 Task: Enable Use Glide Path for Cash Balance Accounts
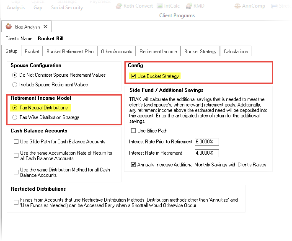[16, 142]
